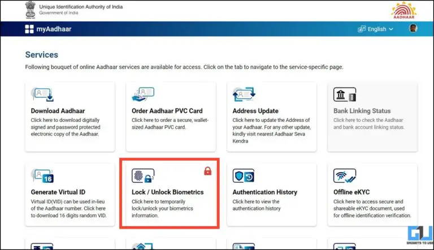434x250 pixels.
Task: Click the Offline eKYC icon
Action: pos(344,176)
